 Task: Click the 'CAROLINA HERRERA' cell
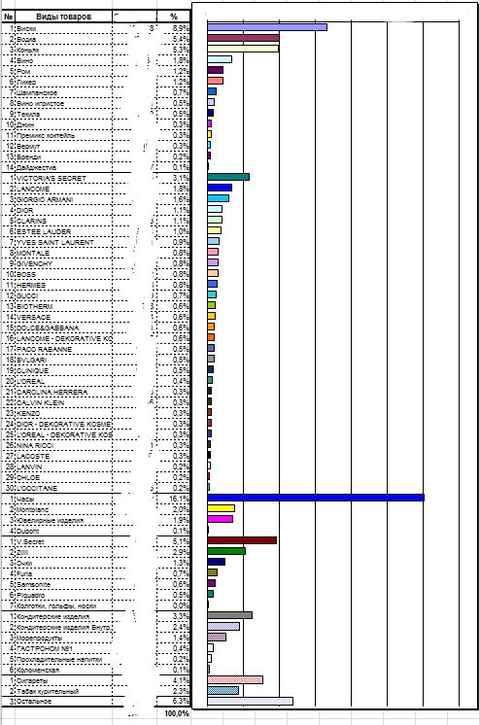(64, 392)
